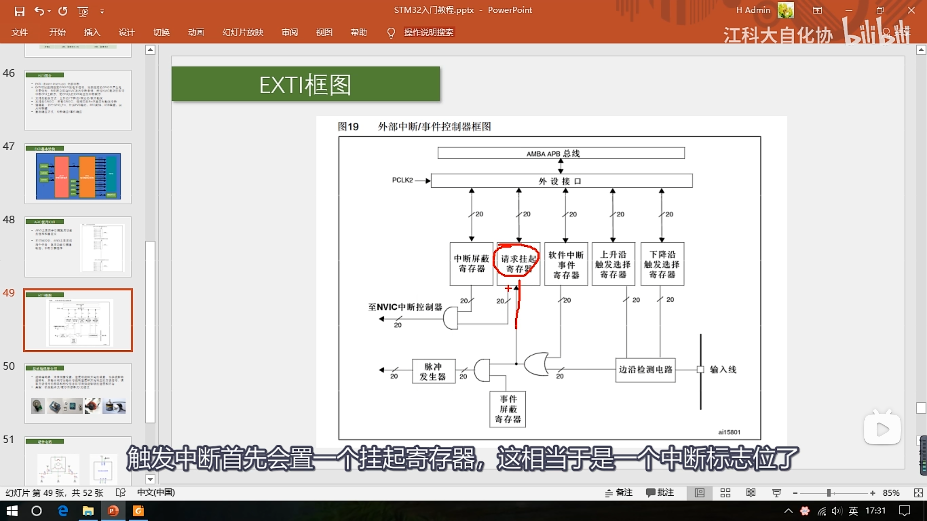This screenshot has width=927, height=521.
Task: Switch to Reading view icon
Action: click(751, 493)
